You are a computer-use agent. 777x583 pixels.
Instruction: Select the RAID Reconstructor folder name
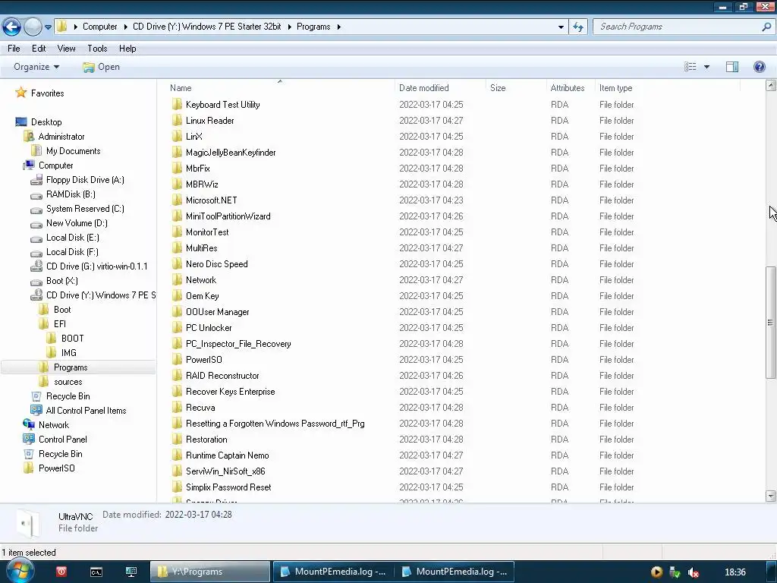point(222,375)
